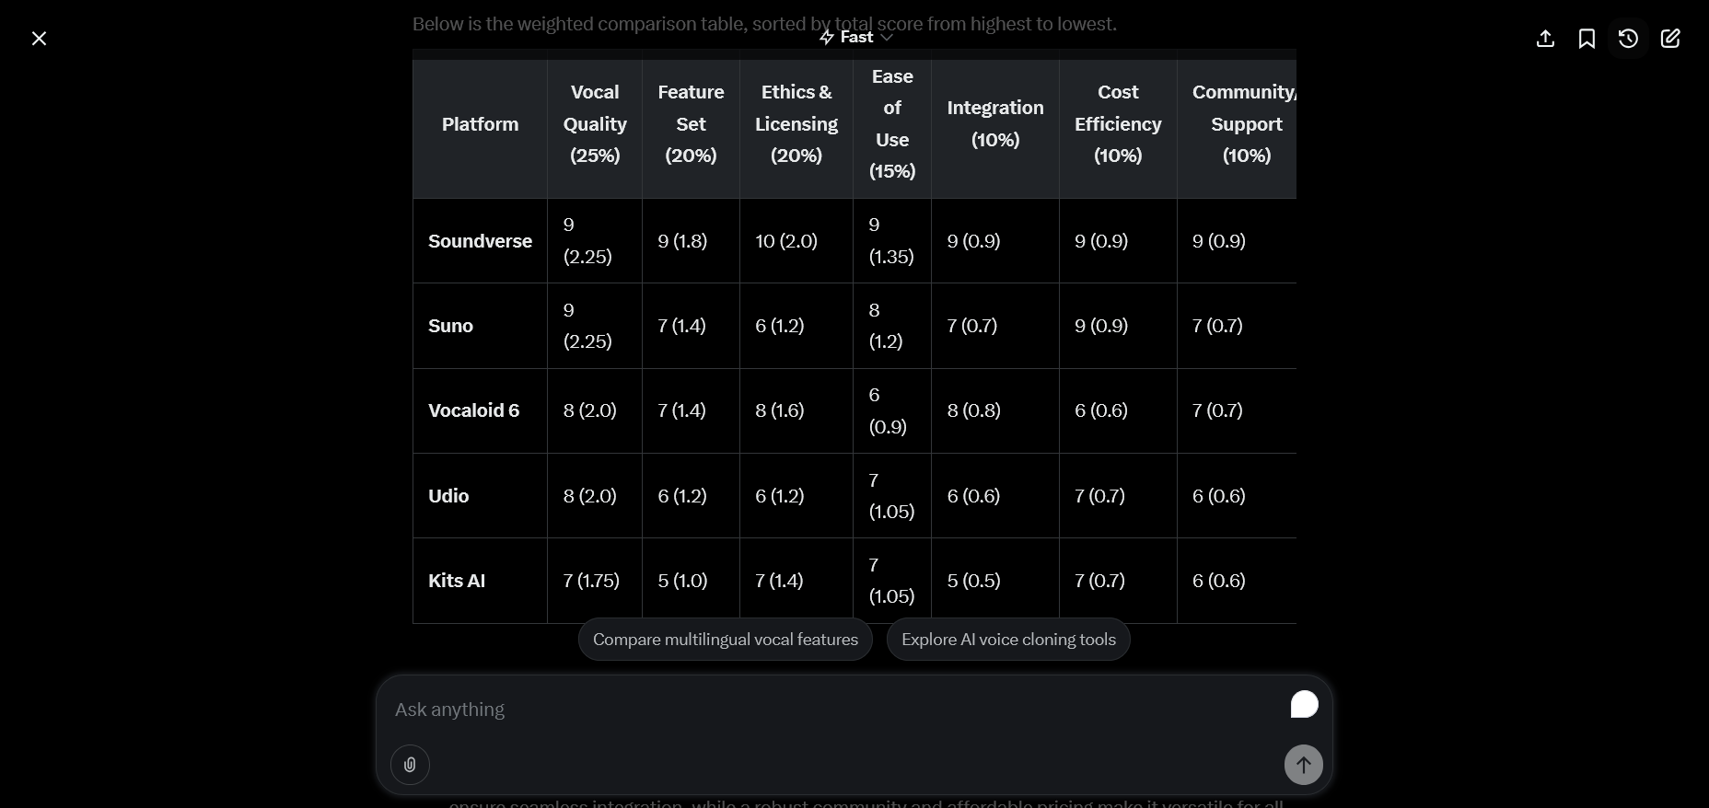The height and width of the screenshot is (808, 1709).
Task: Select the Vocal Quality (25%) header
Action: [595, 124]
